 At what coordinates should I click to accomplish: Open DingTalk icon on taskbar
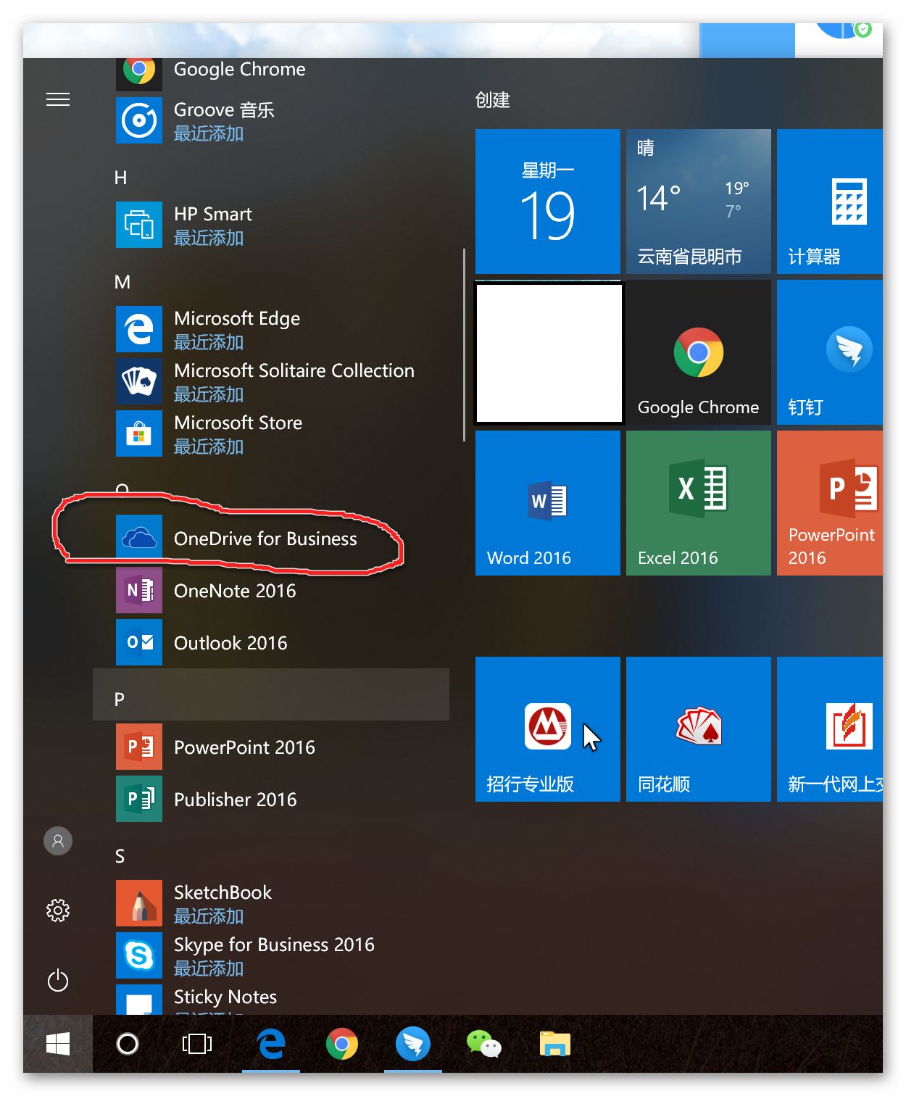click(x=413, y=1044)
